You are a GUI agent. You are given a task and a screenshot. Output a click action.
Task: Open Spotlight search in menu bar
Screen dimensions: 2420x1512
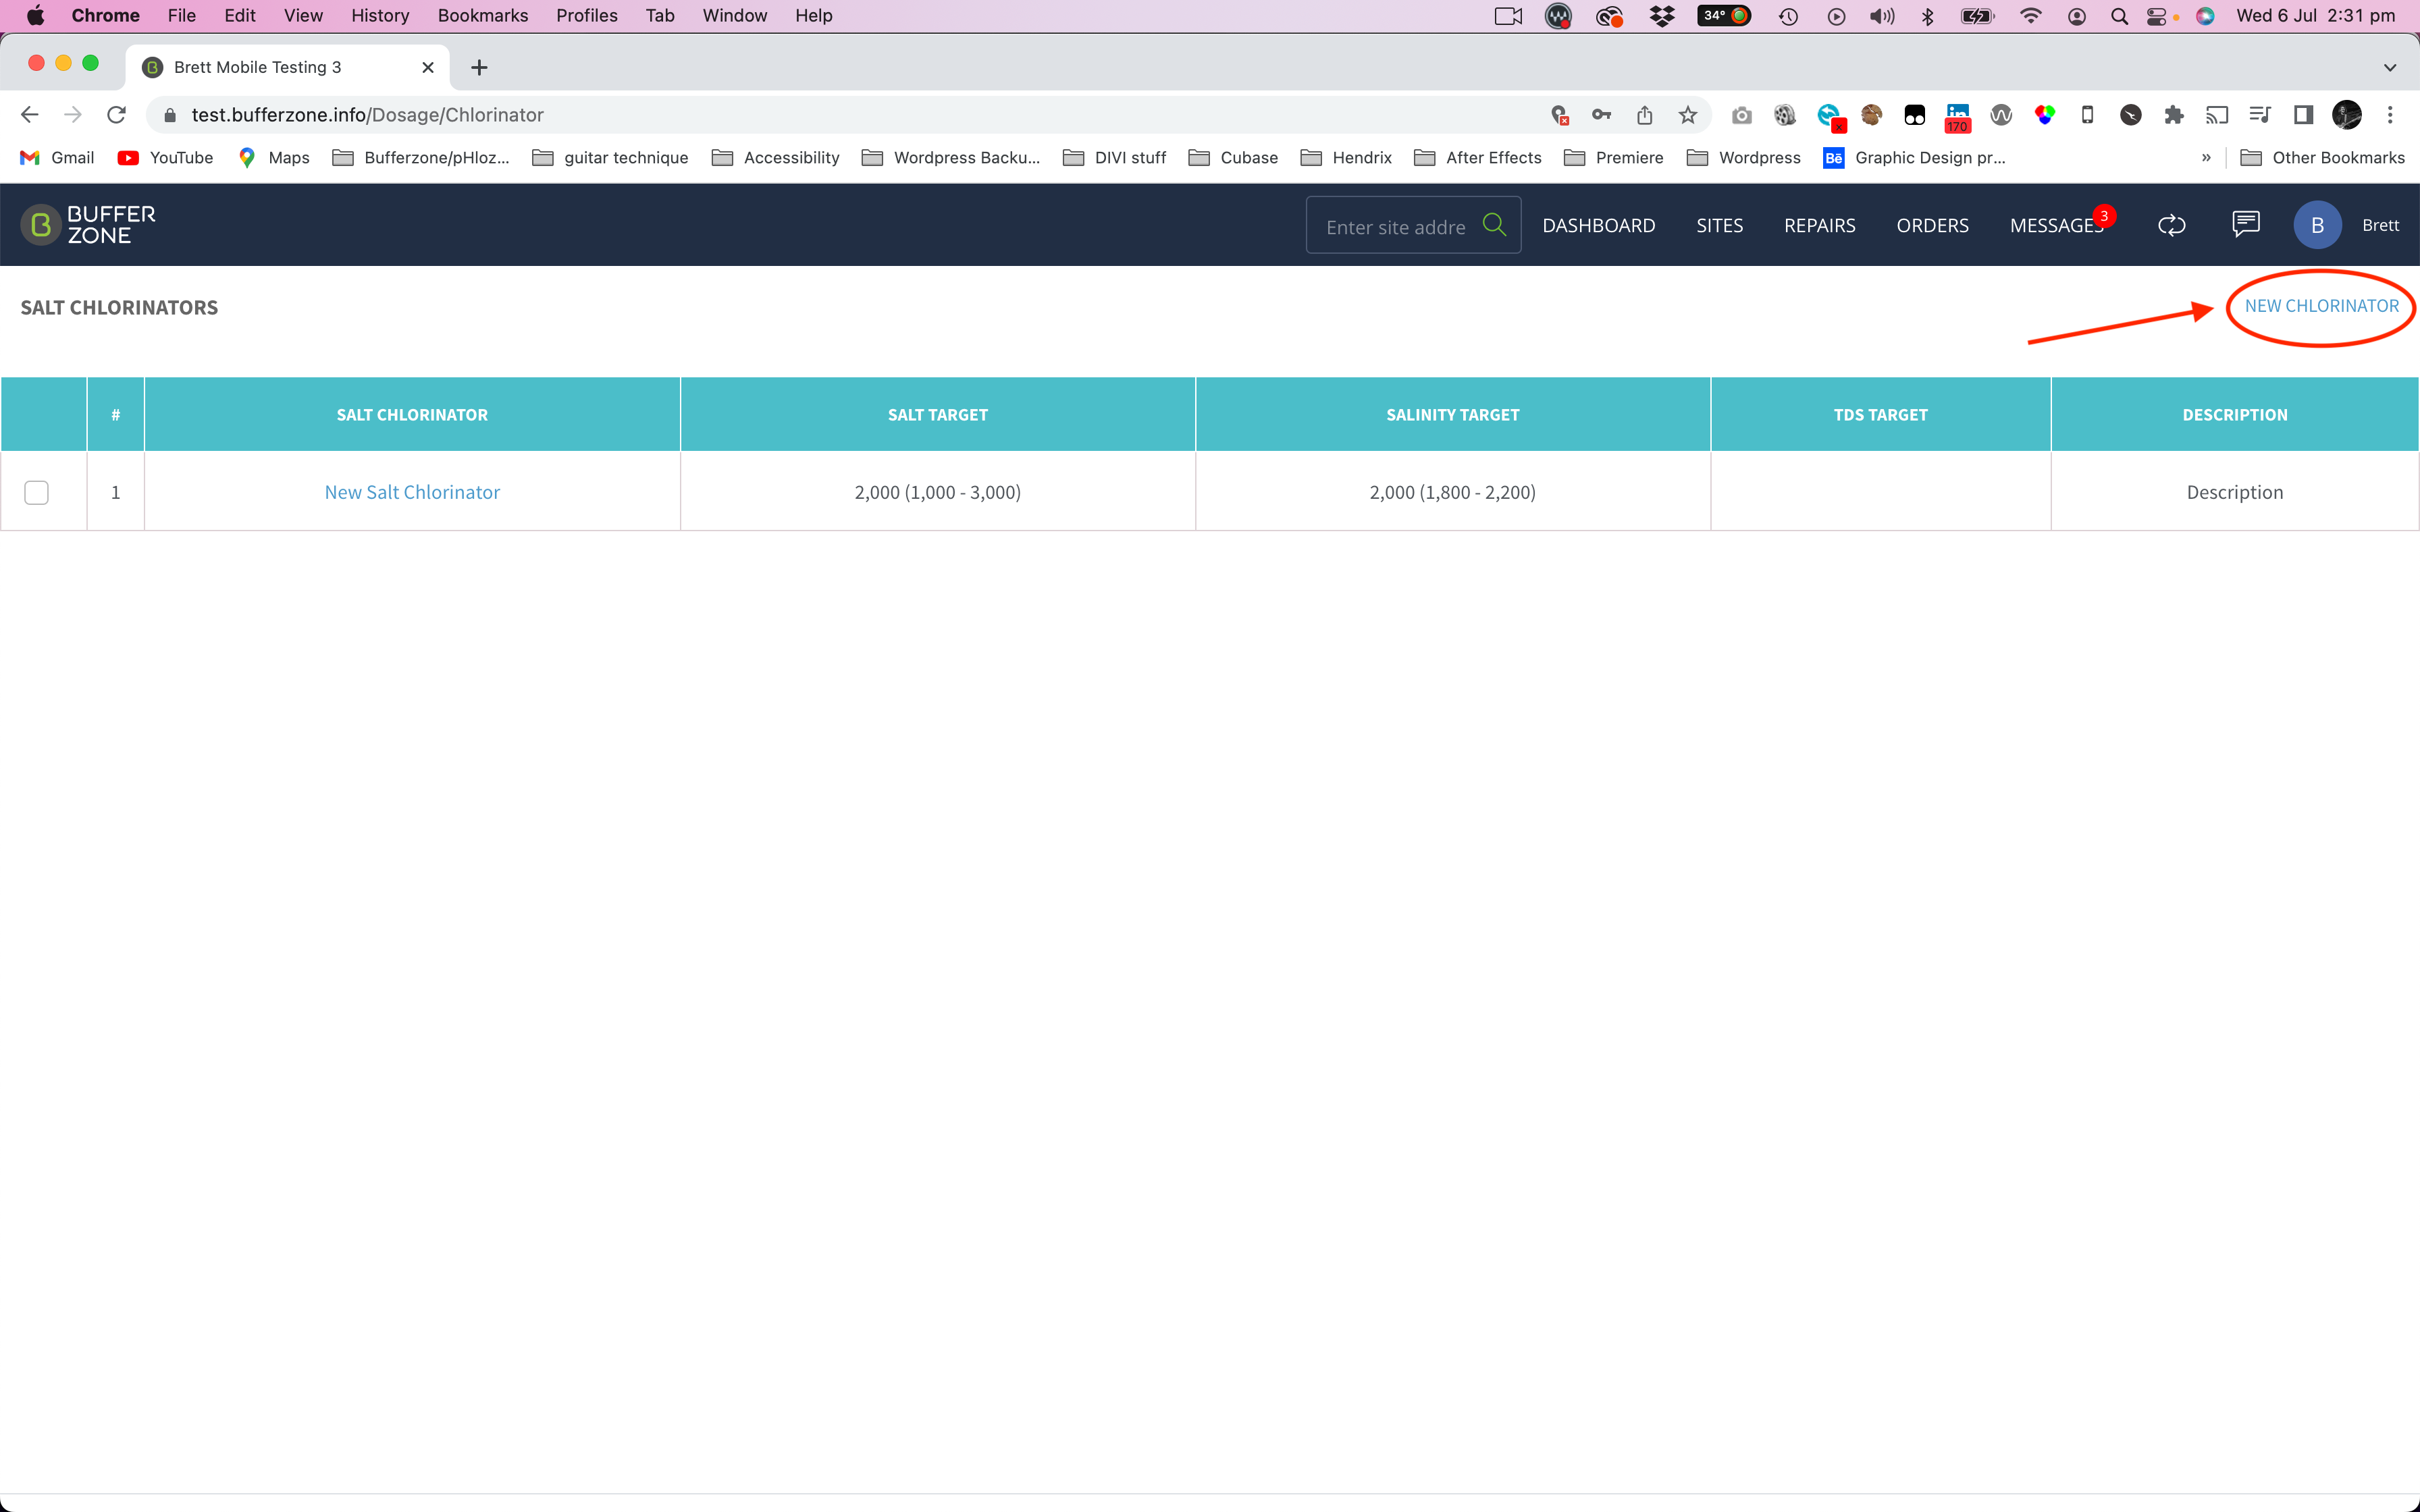[x=2119, y=15]
